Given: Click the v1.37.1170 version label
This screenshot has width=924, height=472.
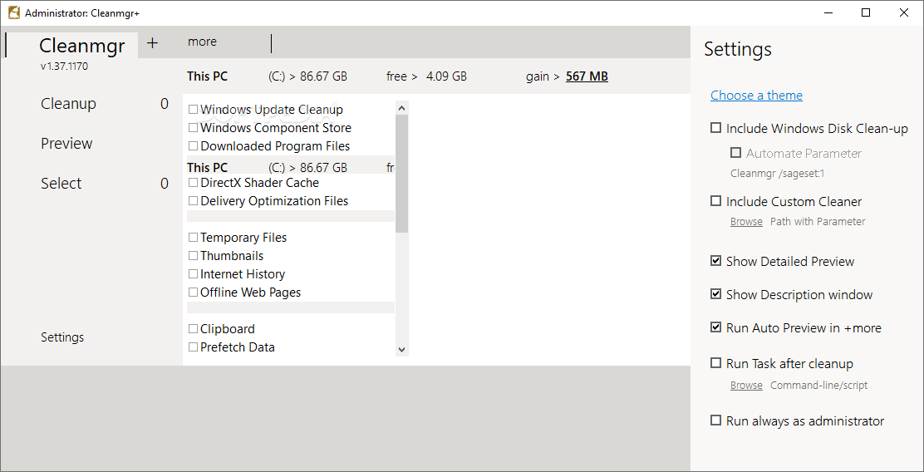Looking at the screenshot, I should coord(64,66).
